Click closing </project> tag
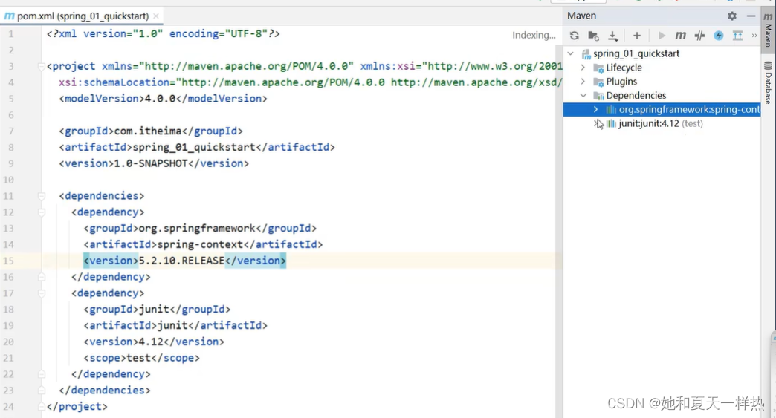This screenshot has width=776, height=418. pos(77,407)
